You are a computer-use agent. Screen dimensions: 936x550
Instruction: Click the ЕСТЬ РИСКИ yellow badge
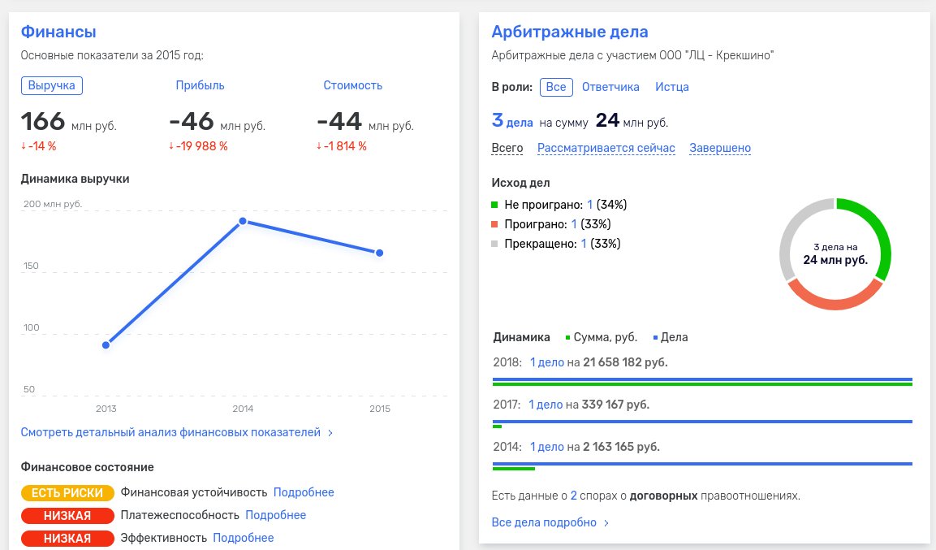click(67, 492)
